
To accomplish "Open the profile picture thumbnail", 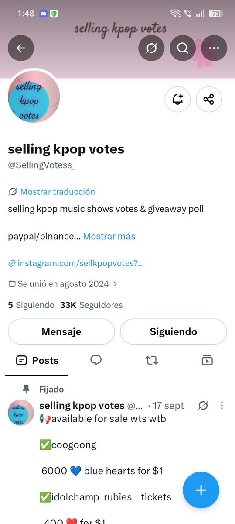I will [34, 97].
